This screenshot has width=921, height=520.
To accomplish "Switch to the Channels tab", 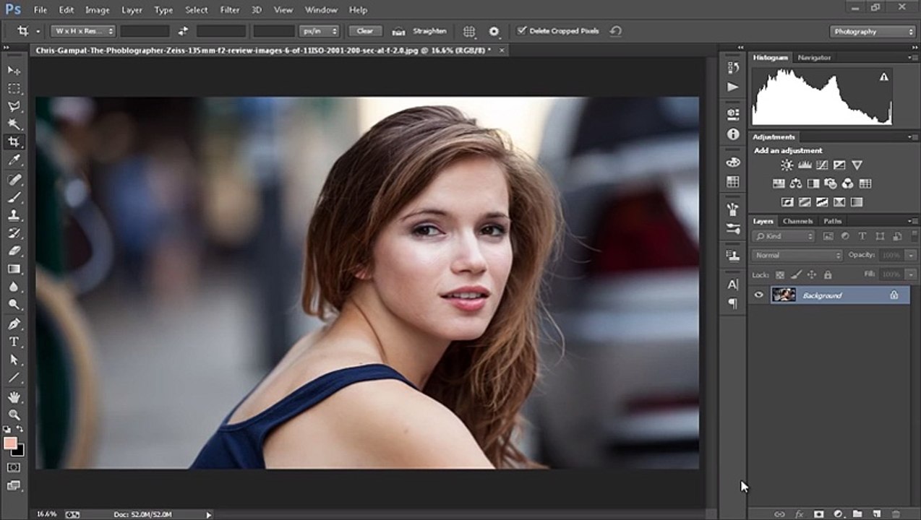I will click(x=798, y=221).
